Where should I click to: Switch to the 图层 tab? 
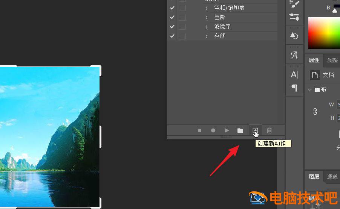(314, 177)
